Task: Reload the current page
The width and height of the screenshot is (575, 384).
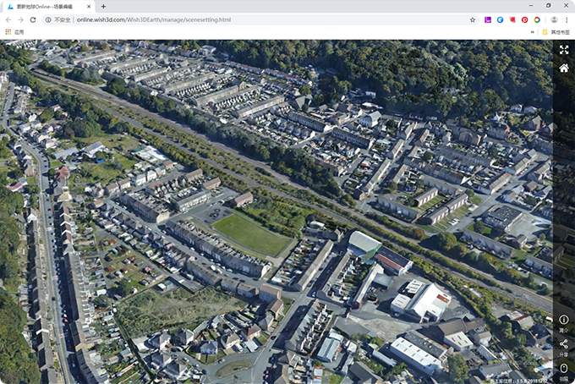Action: tap(33, 19)
